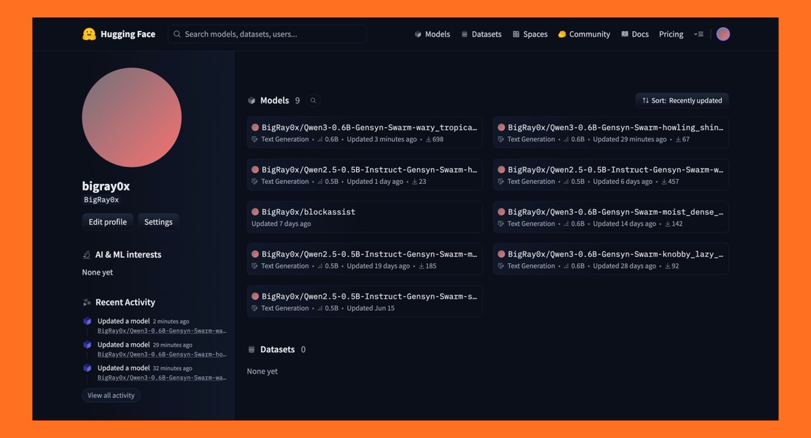Open the Qwen2.5-0.5B-Instruct-Gensyn-Swarm-m model card
Viewport: 811px width, 438px height.
365,259
